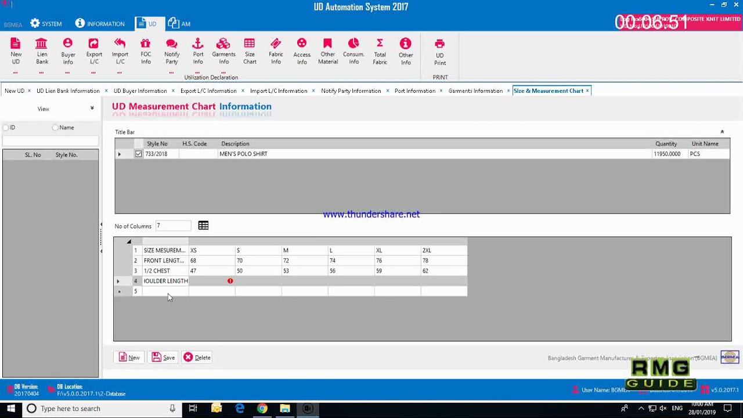This screenshot has height=418, width=743.
Task: Click the Quantity column header
Action: pyautogui.click(x=666, y=143)
